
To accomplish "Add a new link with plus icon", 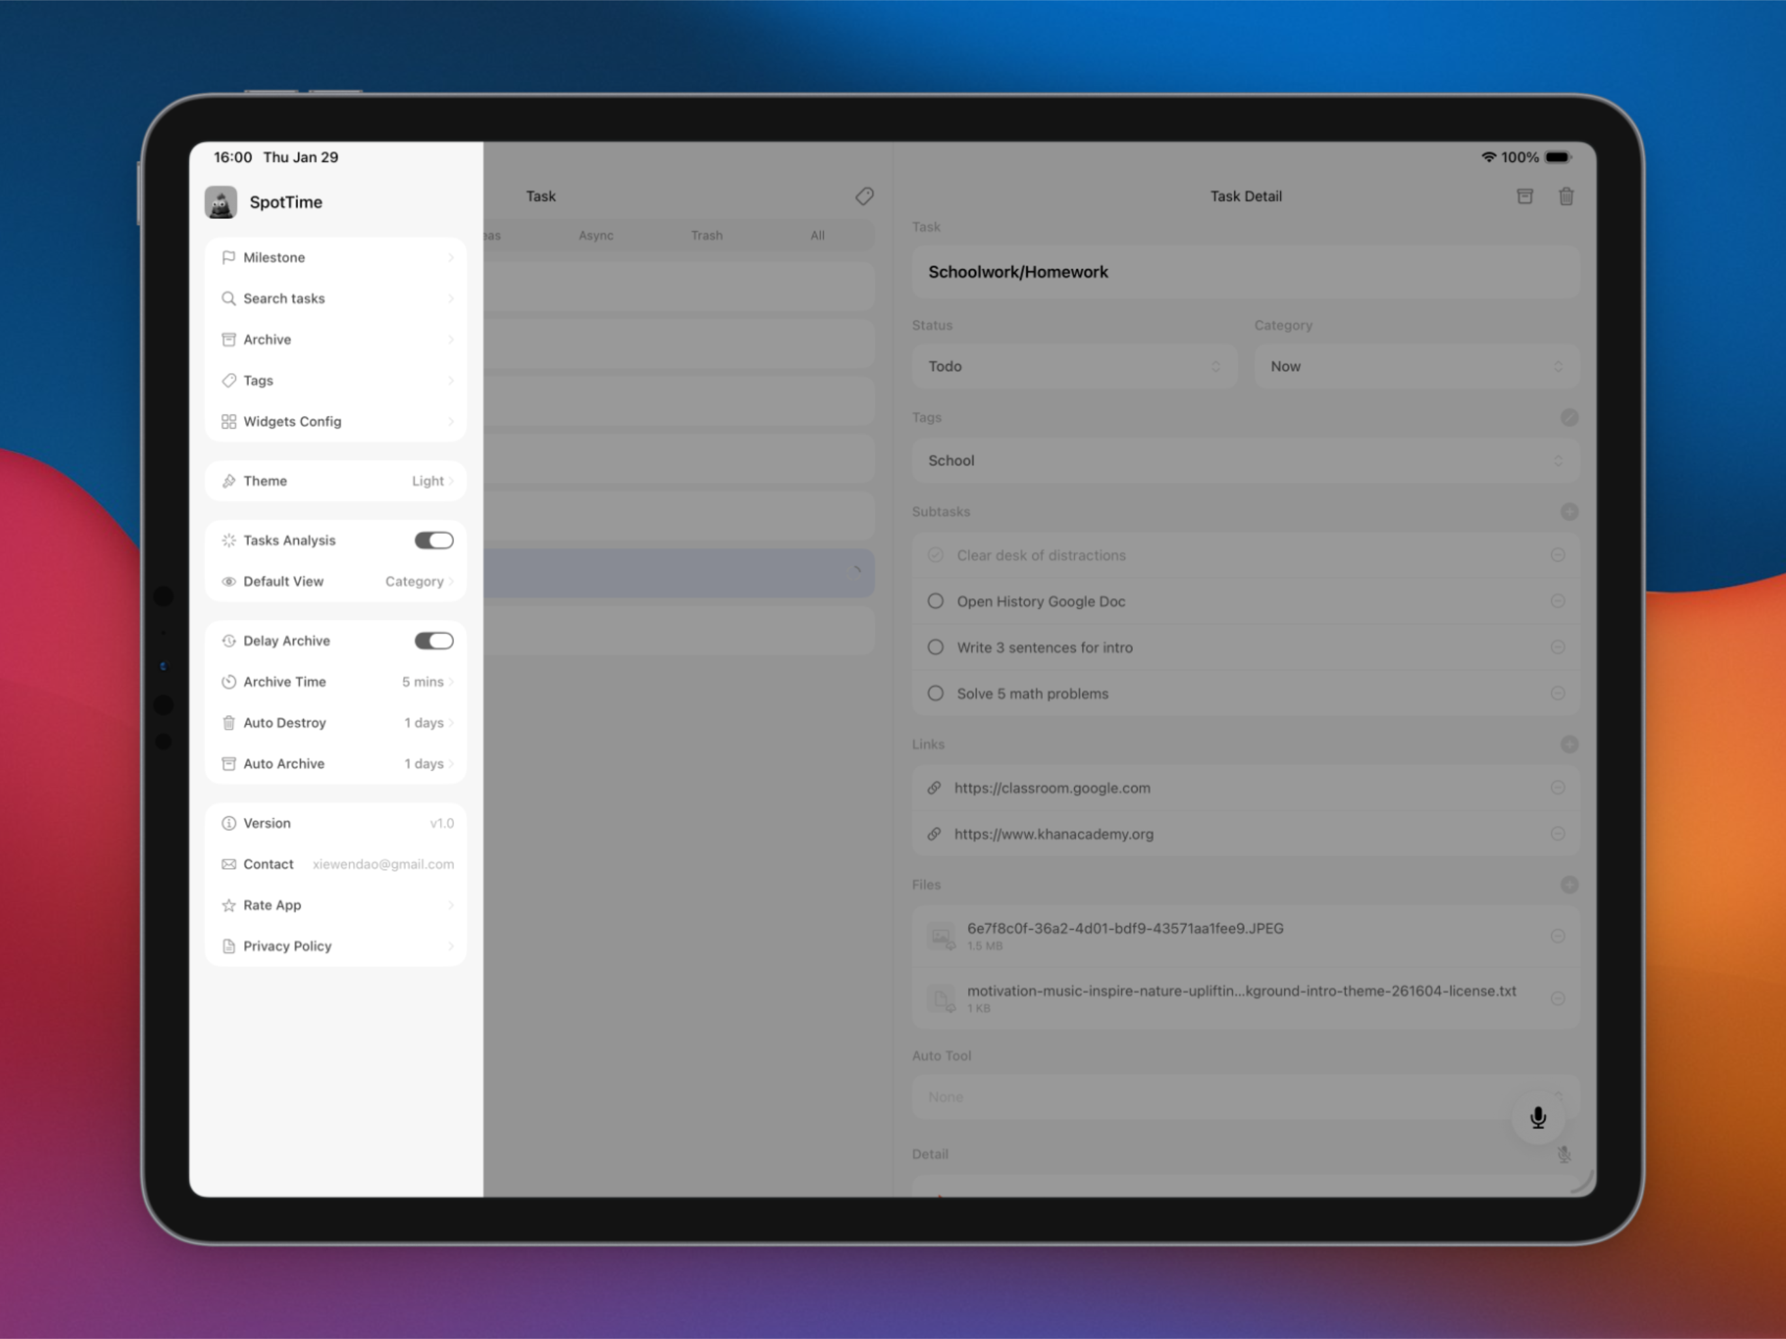I will (1569, 745).
